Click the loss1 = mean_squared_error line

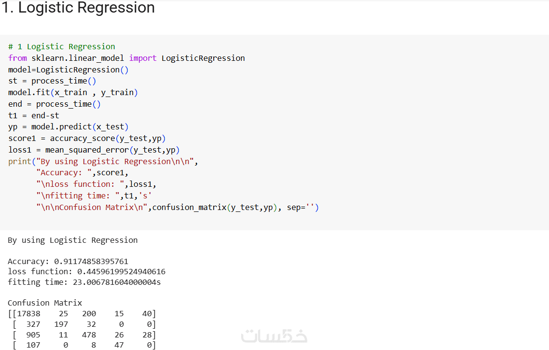coord(94,150)
